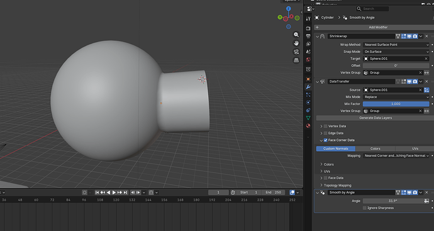The width and height of the screenshot is (434, 231).
Task: Open the Object Constraints tab icon
Action: coord(308,110)
